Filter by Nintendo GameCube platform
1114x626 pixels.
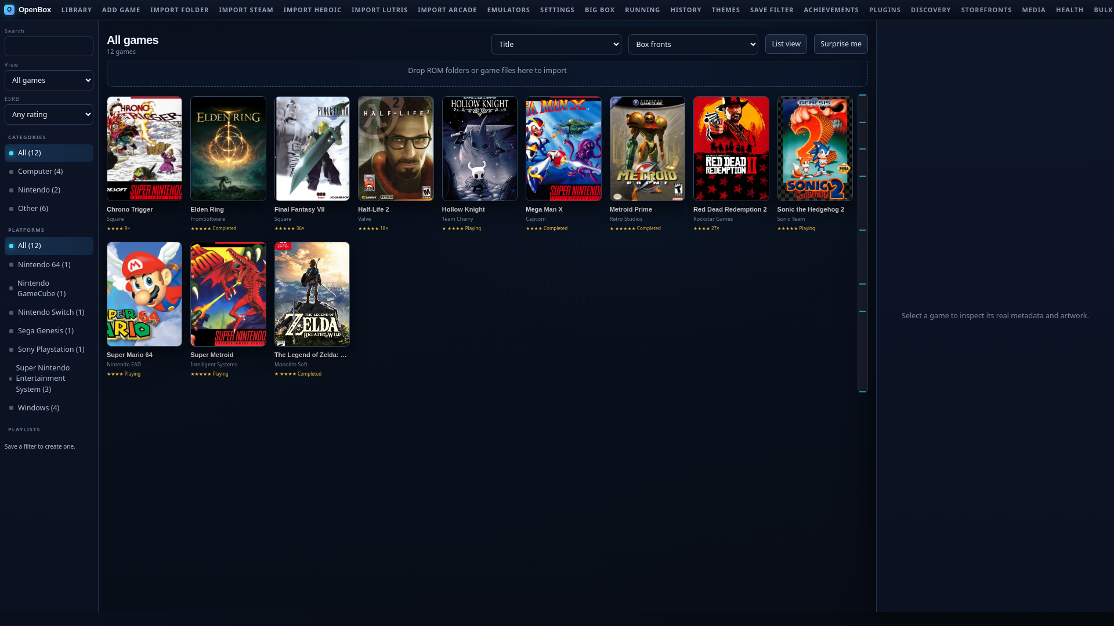[49, 289]
